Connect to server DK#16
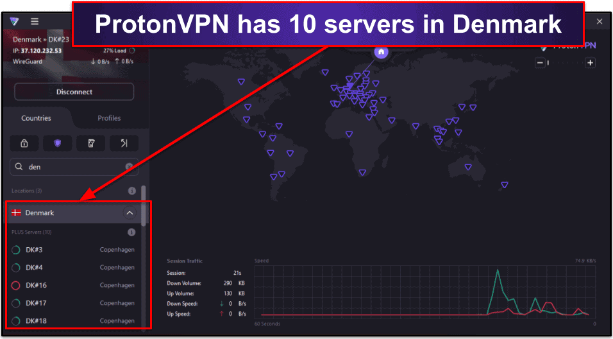 pos(74,285)
